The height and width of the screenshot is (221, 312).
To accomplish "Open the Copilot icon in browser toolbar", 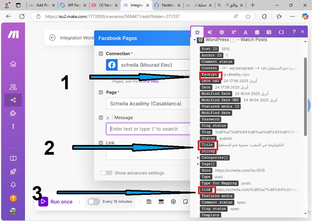I will (305, 16).
